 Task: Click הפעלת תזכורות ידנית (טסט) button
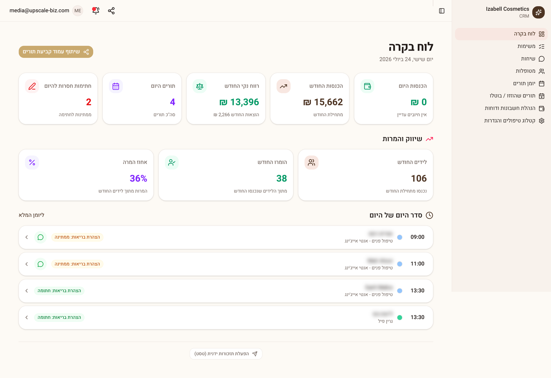click(x=226, y=354)
